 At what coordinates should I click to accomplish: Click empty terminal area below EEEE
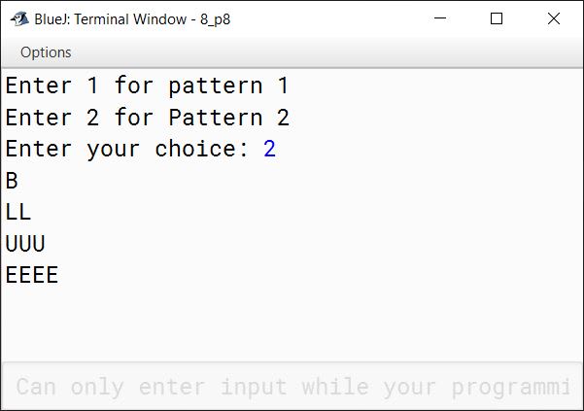[292, 324]
